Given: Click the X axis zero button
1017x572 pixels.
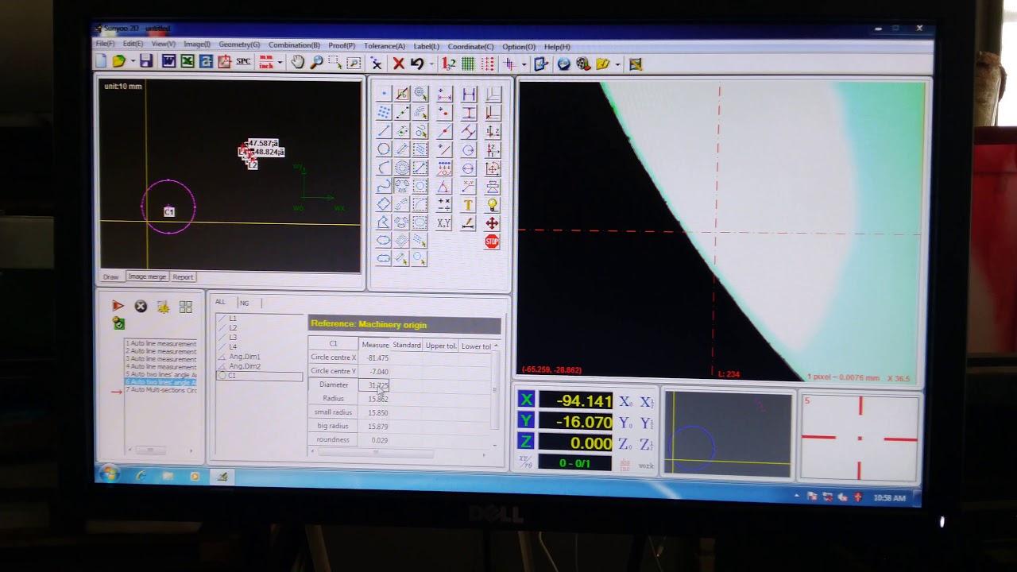Looking at the screenshot, I should click(625, 402).
